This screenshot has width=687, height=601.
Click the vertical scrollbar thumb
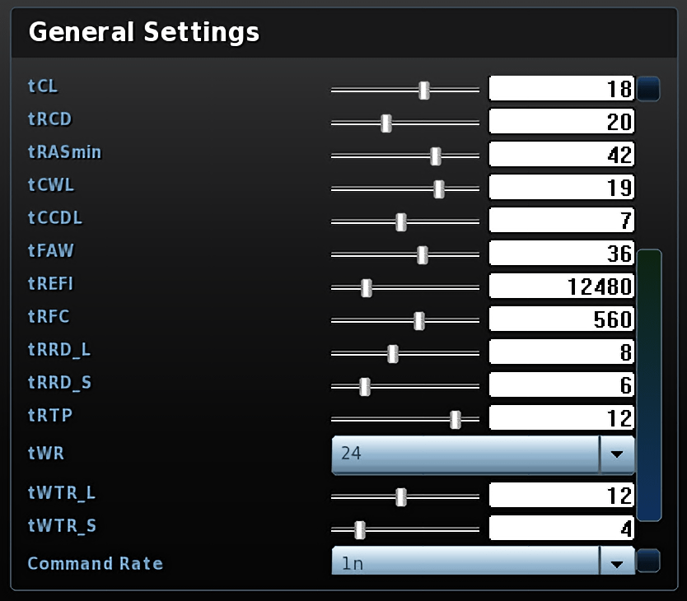[649, 385]
